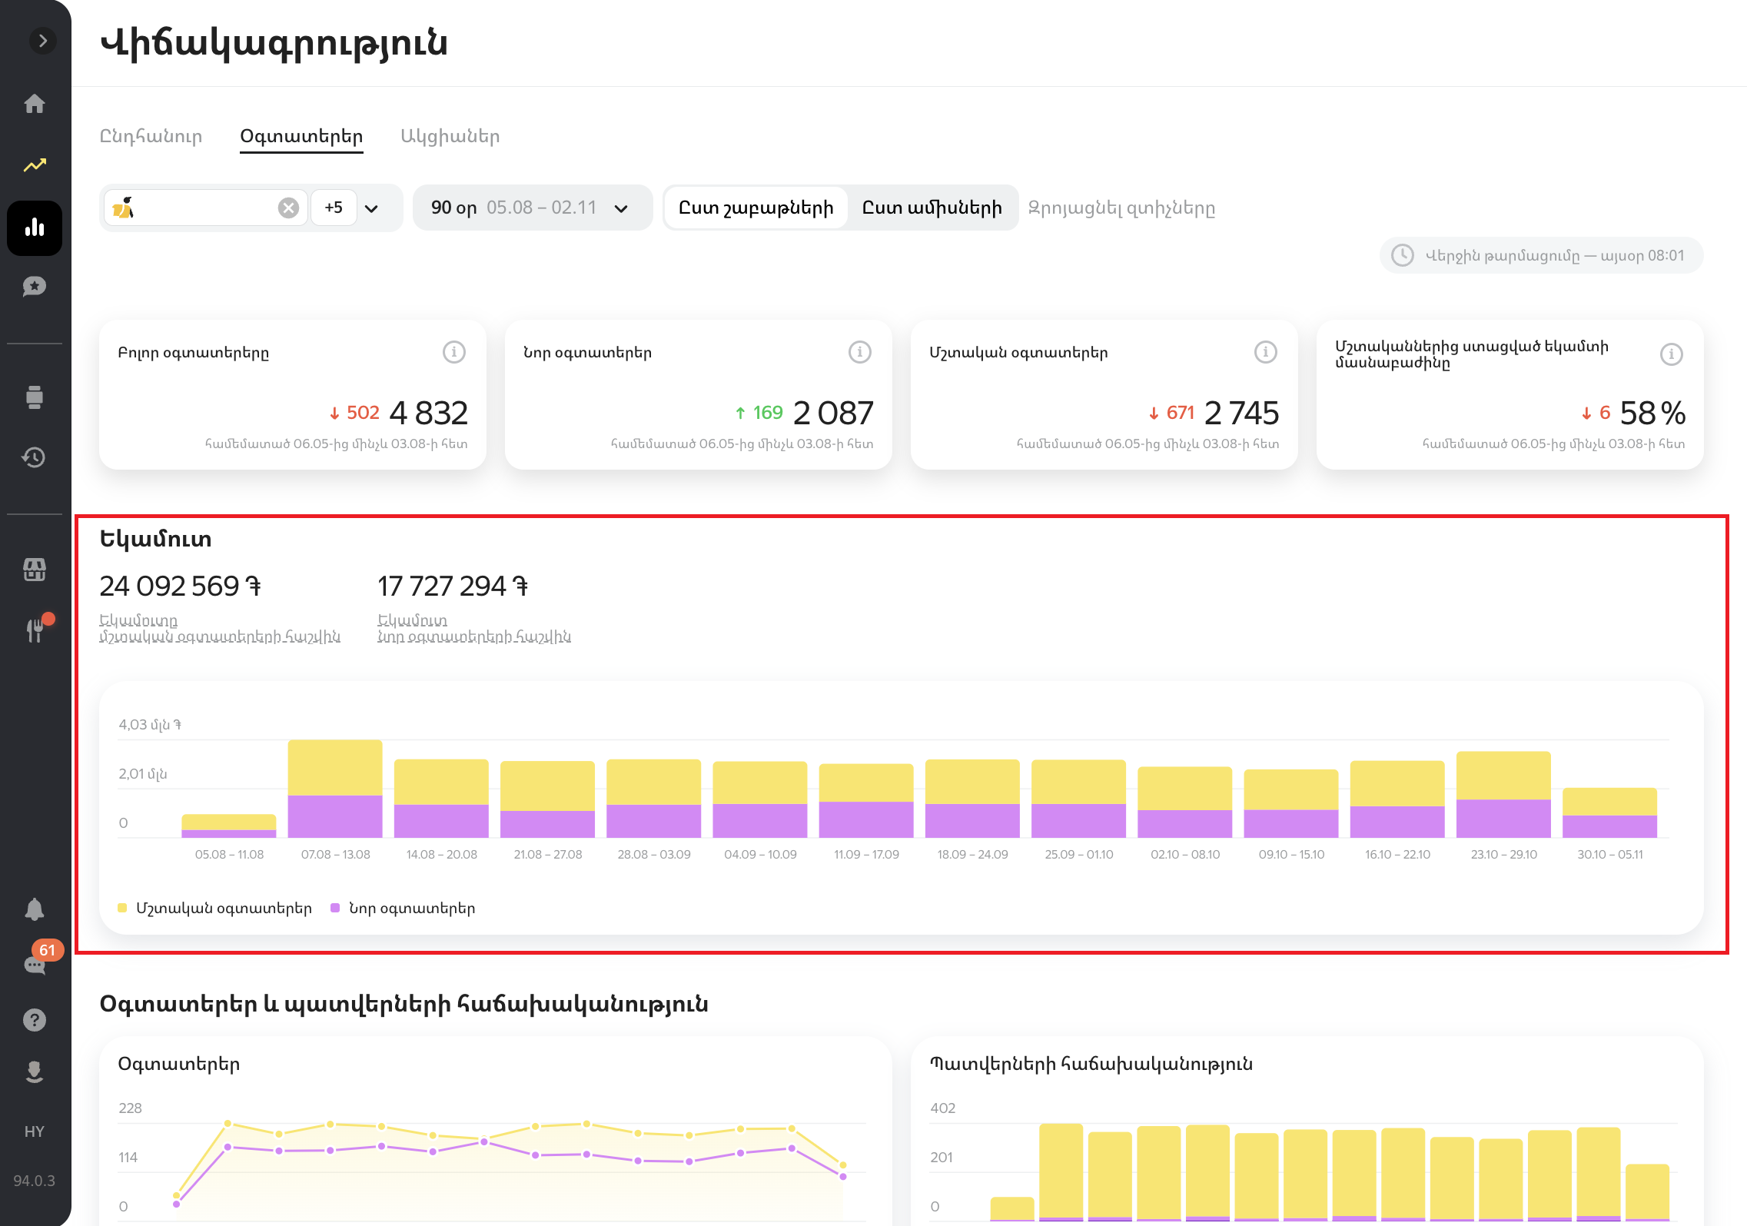Viewport: 1747px width, 1226px height.
Task: Switch to the Ակցիաներ tab
Action: [x=450, y=136]
